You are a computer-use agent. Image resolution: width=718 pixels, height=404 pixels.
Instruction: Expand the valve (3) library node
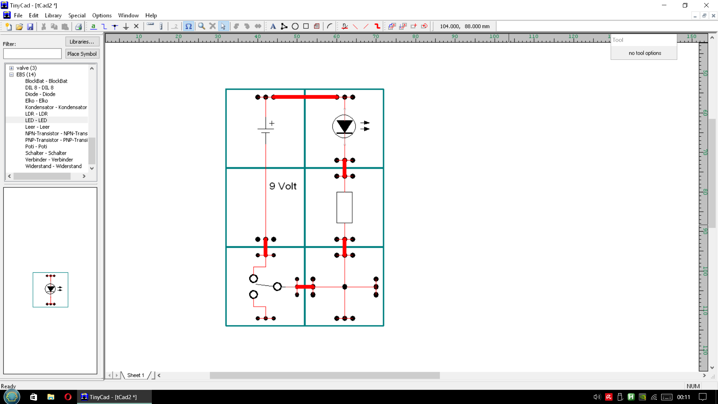[x=12, y=68]
